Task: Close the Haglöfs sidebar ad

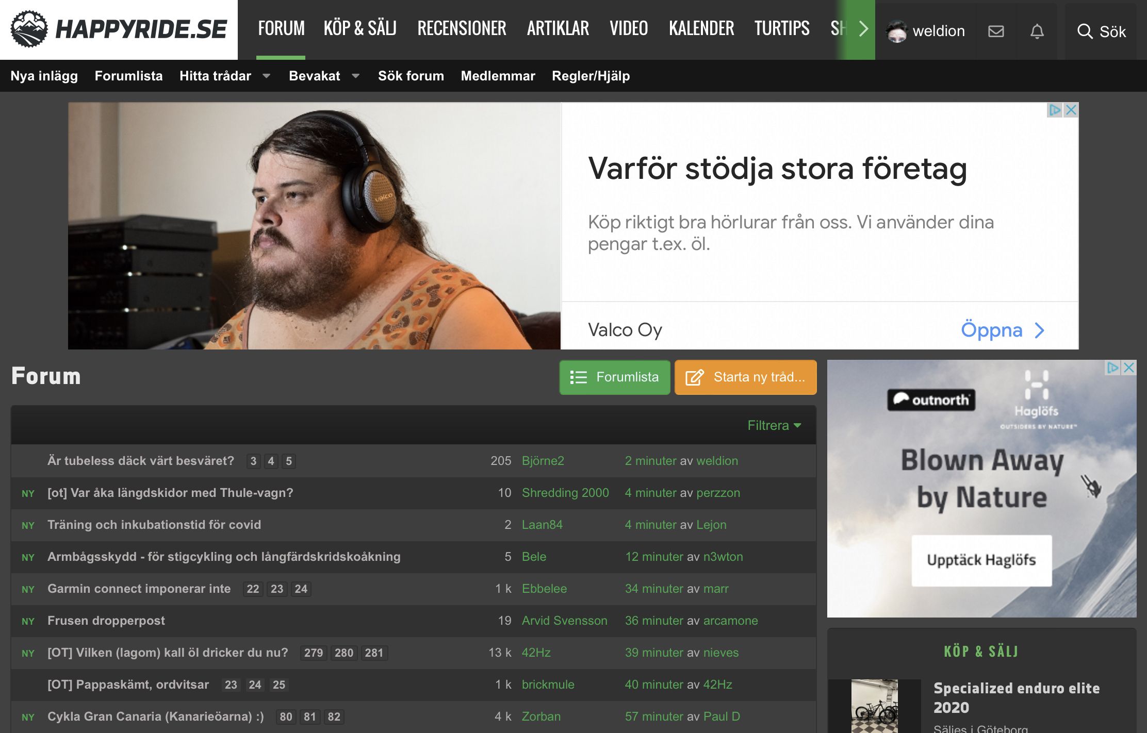Action: pyautogui.click(x=1129, y=368)
